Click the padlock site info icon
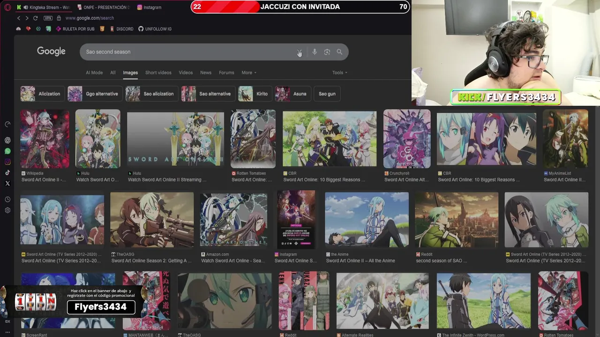The height and width of the screenshot is (337, 600). pyautogui.click(x=59, y=18)
